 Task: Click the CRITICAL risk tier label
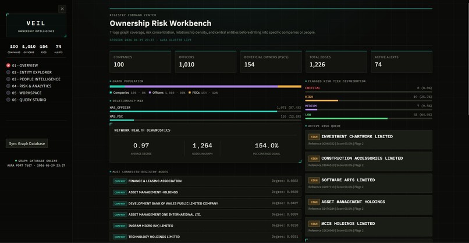click(x=312, y=88)
